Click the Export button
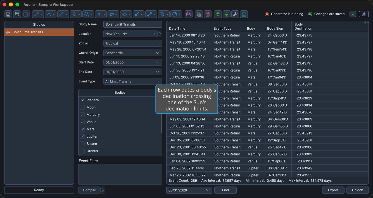 click(333, 190)
